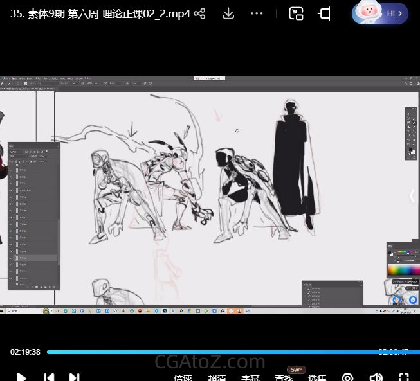The height and width of the screenshot is (381, 420).
Task: Click the color spectrum in the color picker panel
Action: (x=404, y=270)
